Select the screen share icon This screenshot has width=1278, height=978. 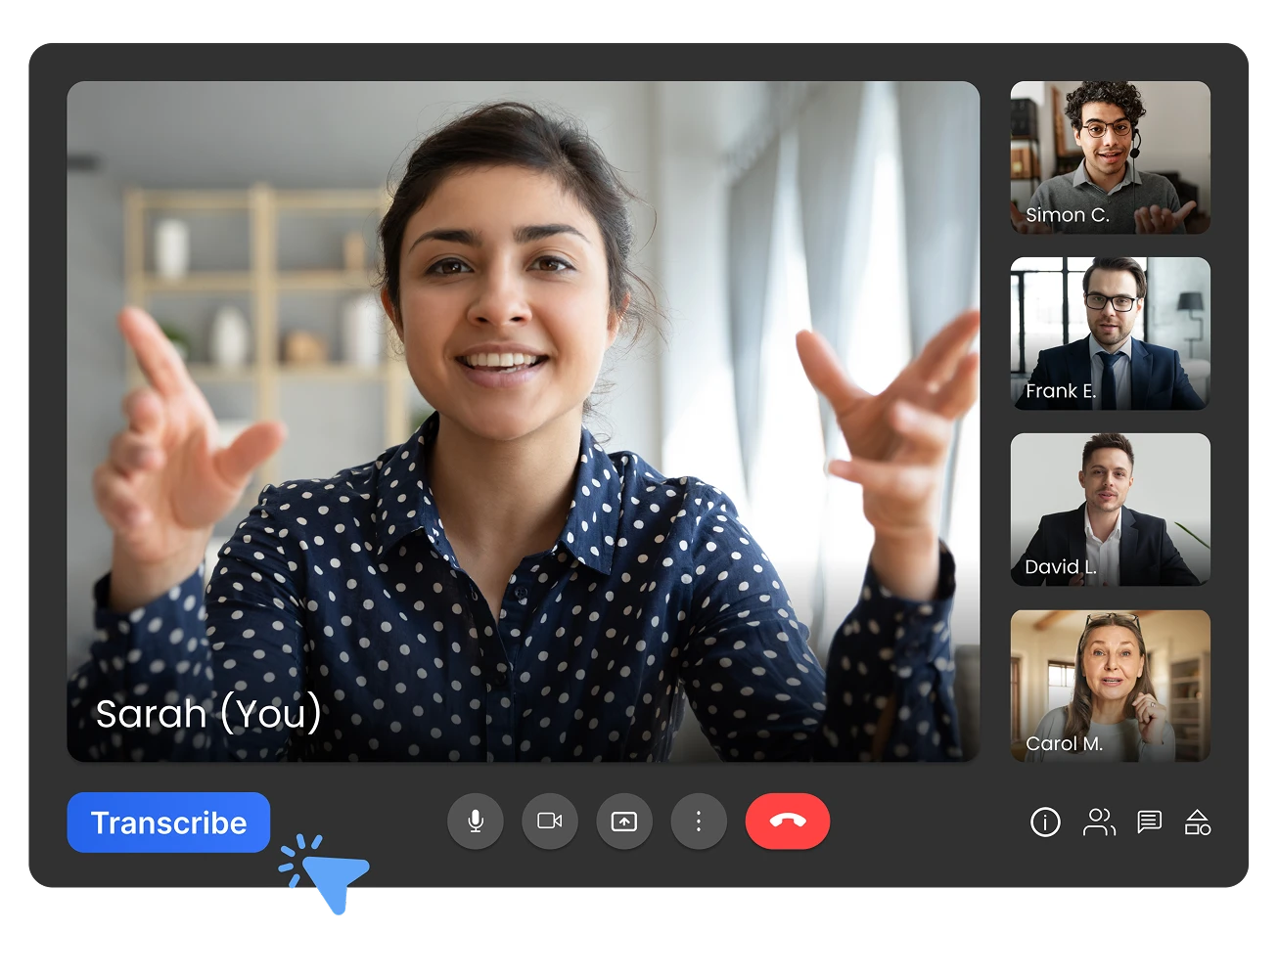tap(624, 822)
